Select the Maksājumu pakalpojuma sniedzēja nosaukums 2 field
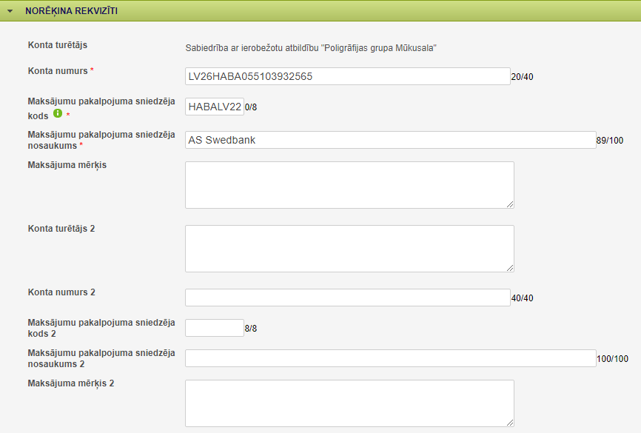The image size is (641, 433). (390, 358)
